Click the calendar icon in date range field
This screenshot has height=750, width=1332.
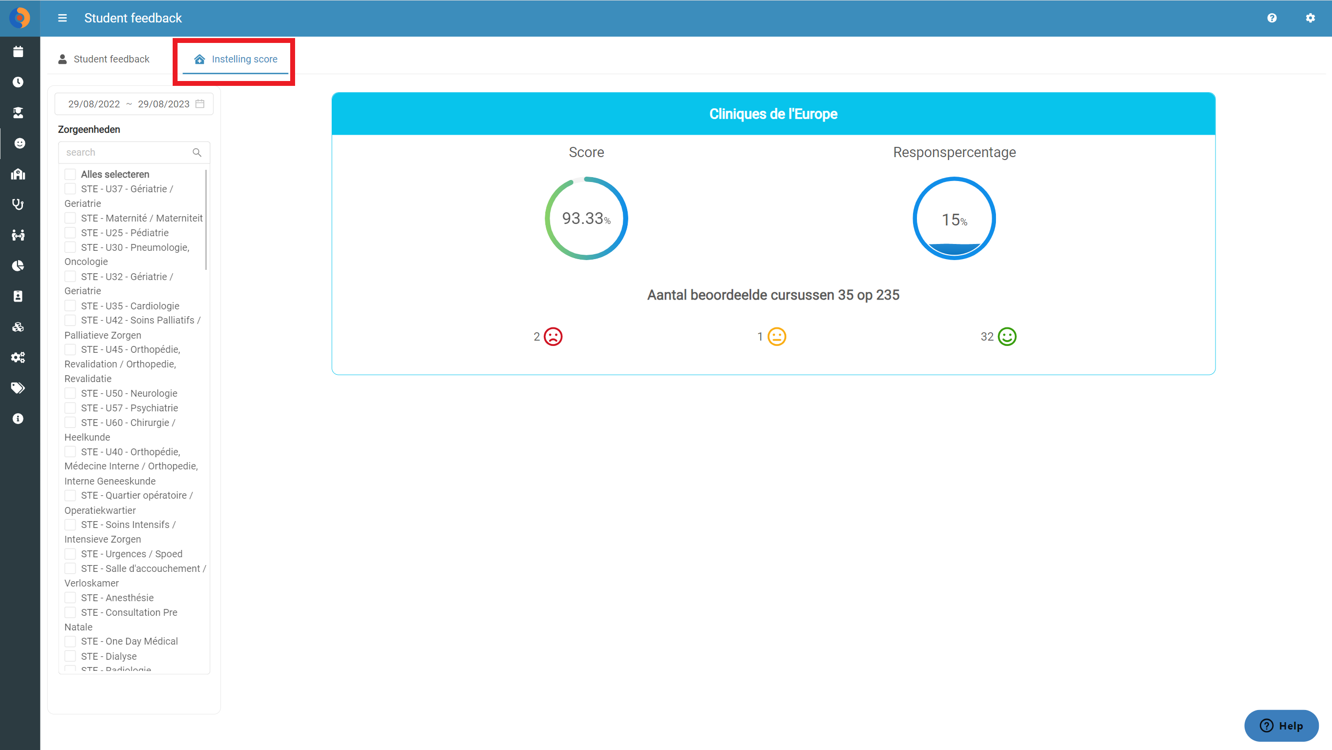(200, 104)
